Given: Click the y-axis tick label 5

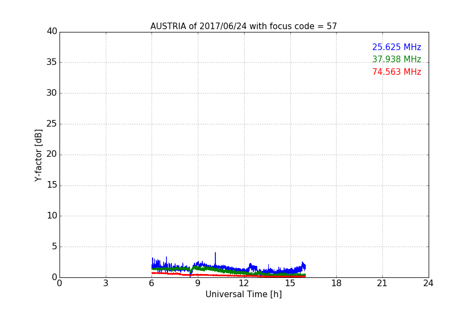Looking at the screenshot, I should 54,247.
